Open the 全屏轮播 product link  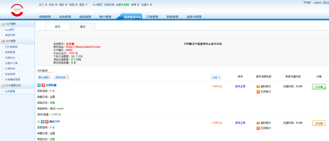point(51,85)
